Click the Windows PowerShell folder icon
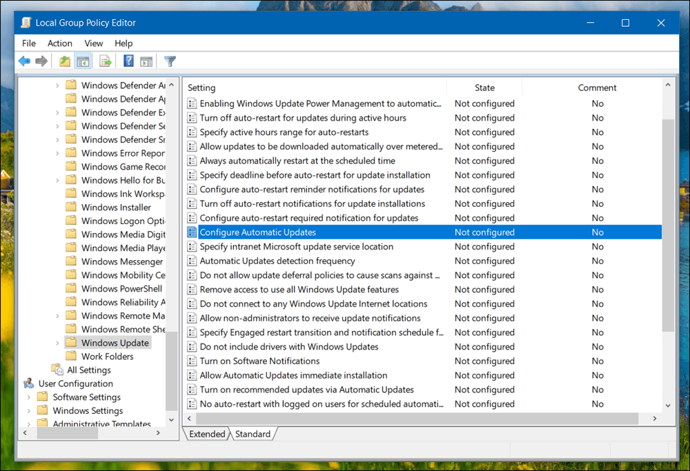The image size is (690, 471). pyautogui.click(x=71, y=288)
